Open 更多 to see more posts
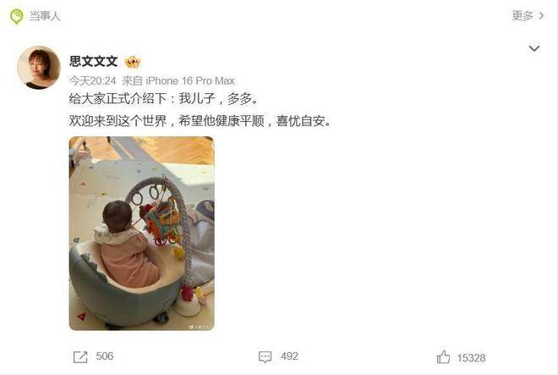This screenshot has height=375, width=558. (x=522, y=15)
